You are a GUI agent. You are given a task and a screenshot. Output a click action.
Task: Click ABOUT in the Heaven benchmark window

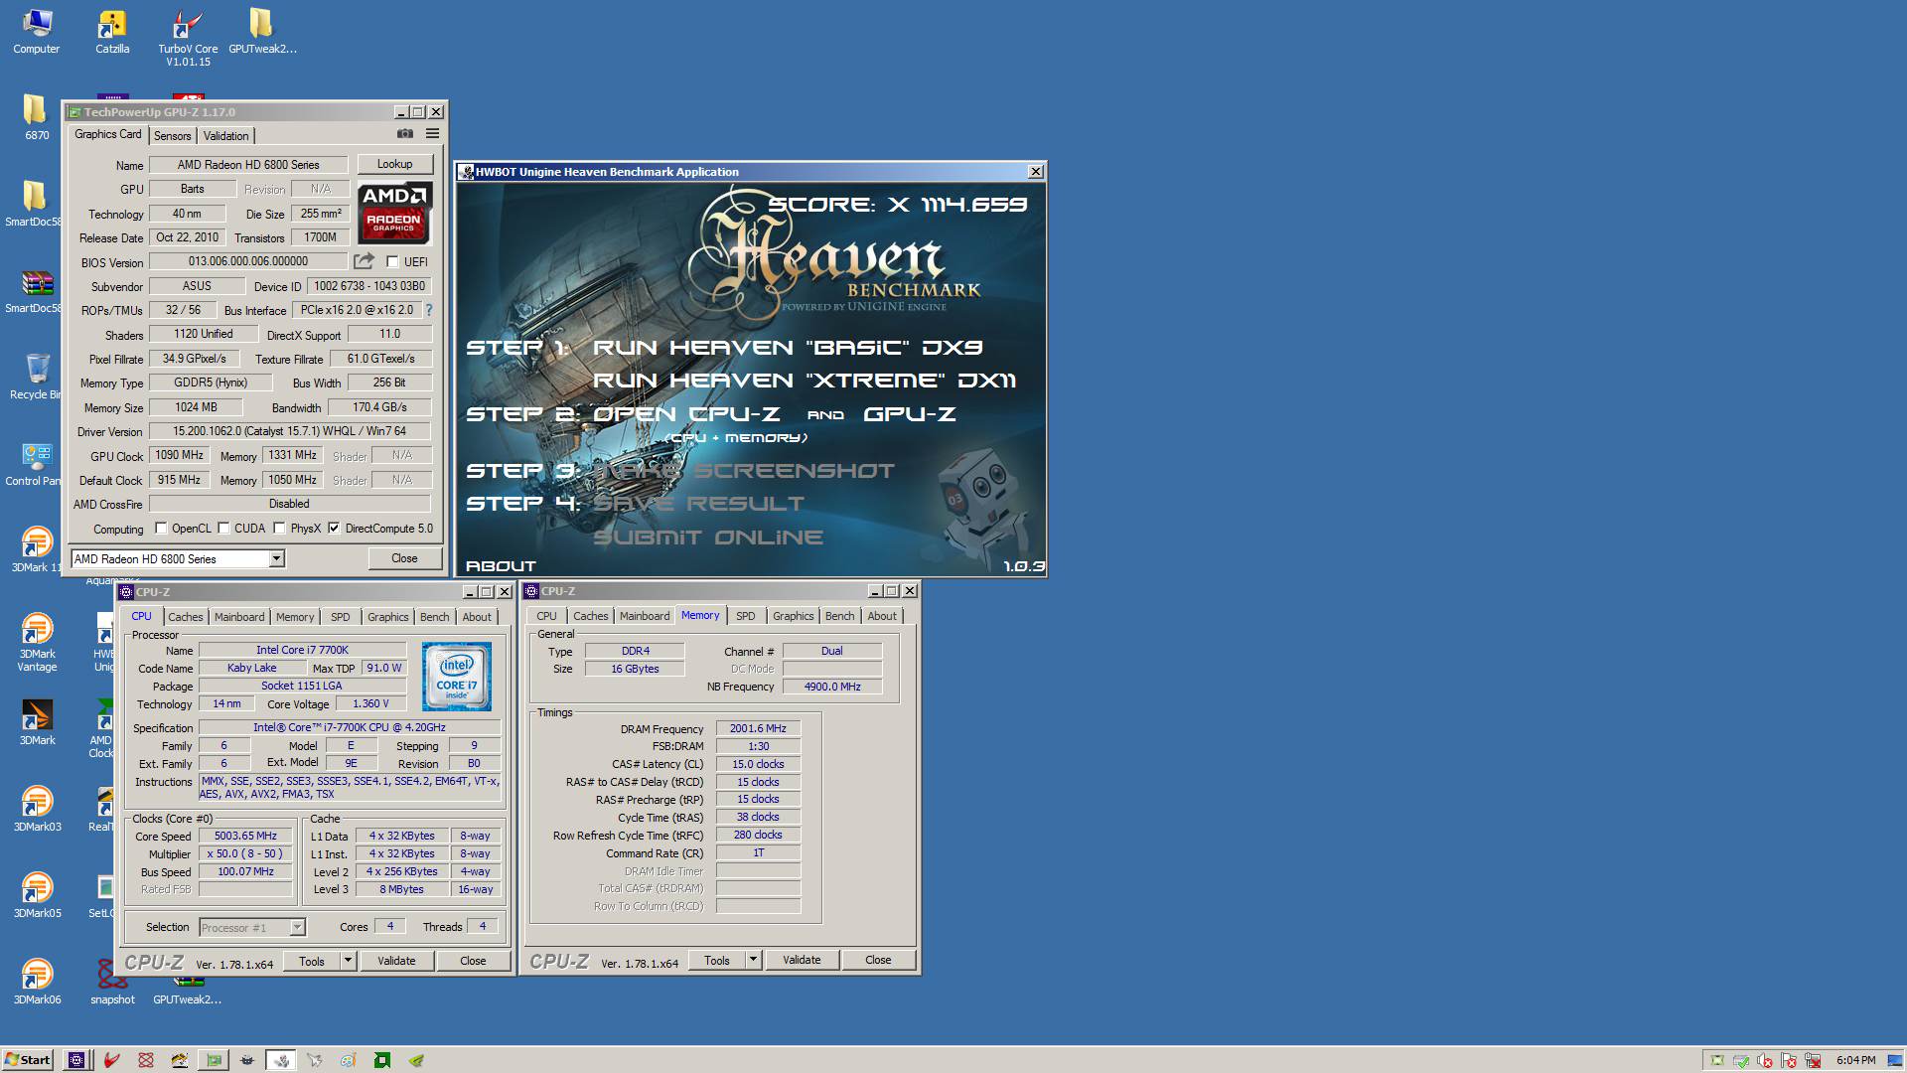pos(501,565)
